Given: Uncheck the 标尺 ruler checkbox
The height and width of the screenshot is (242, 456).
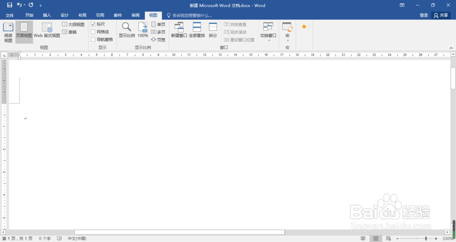Looking at the screenshot, I should 93,24.
